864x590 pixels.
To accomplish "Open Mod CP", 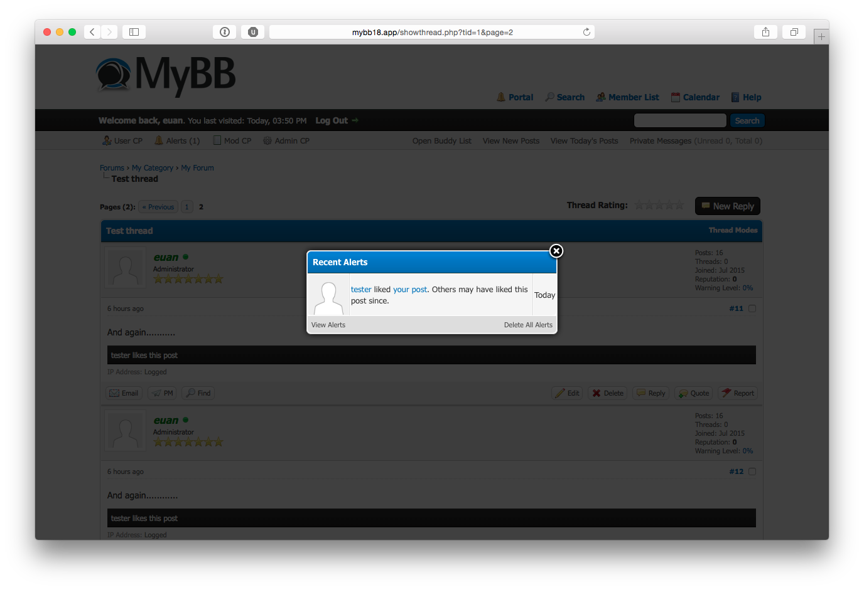I will click(232, 140).
